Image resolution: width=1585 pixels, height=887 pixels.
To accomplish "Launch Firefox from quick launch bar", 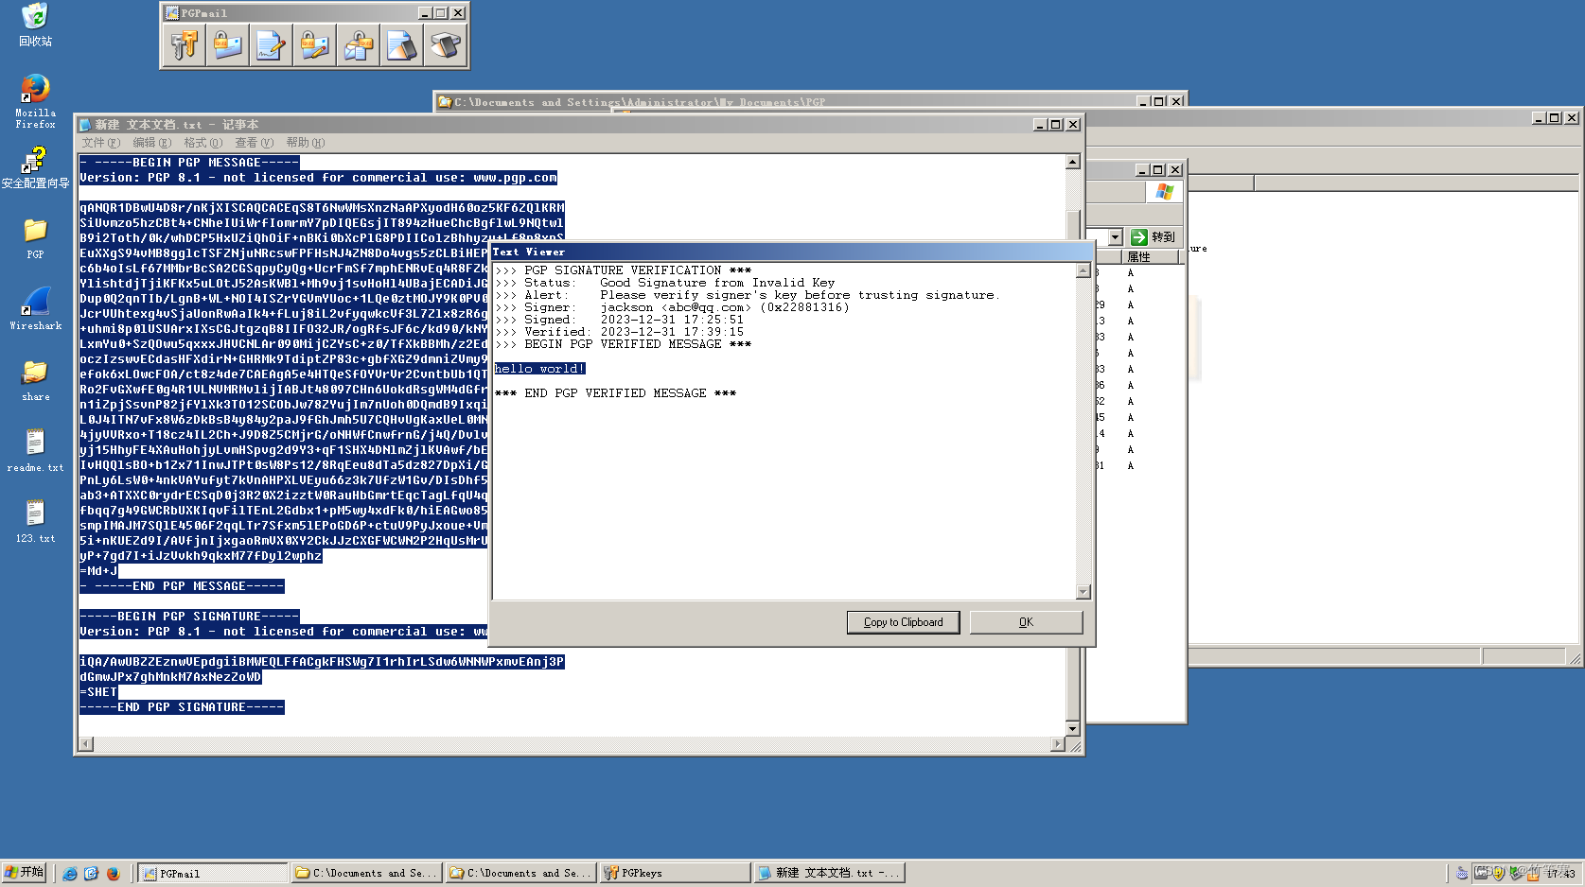I will tap(114, 873).
